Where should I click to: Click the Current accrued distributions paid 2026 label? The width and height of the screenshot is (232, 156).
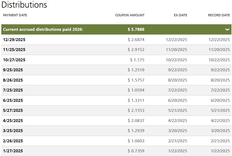43,29
